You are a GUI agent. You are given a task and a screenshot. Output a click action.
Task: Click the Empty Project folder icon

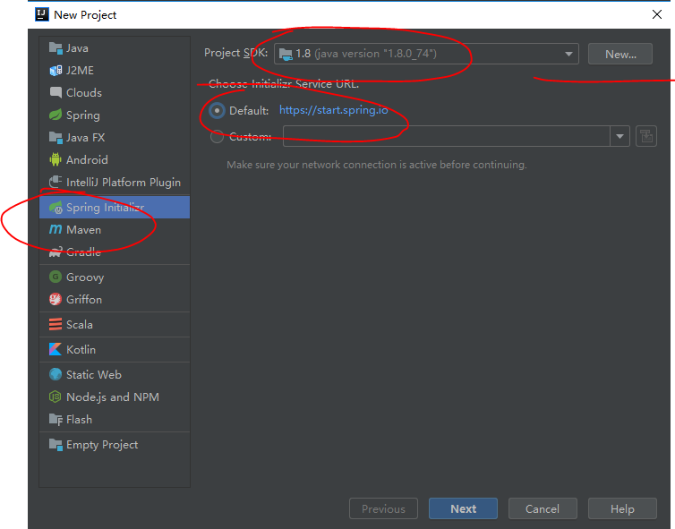point(56,444)
